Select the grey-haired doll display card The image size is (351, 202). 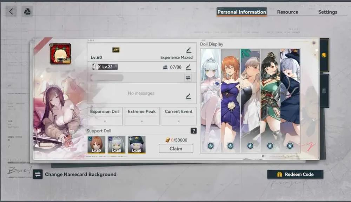(x=250, y=101)
